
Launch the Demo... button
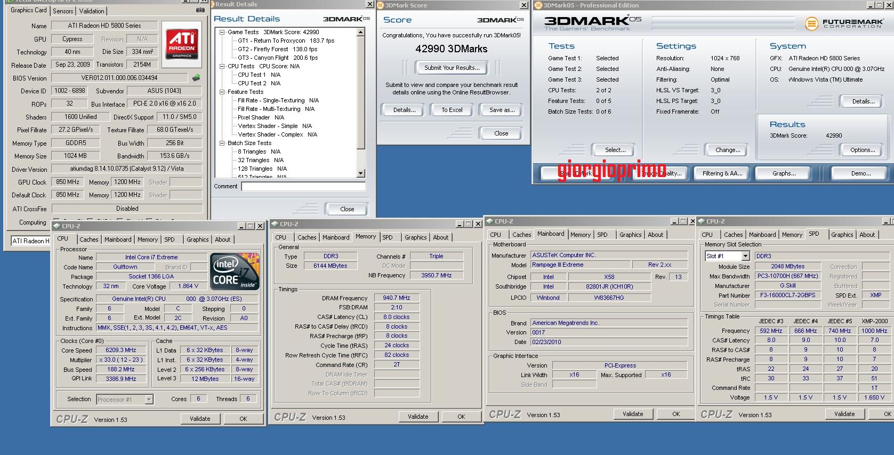coord(860,173)
